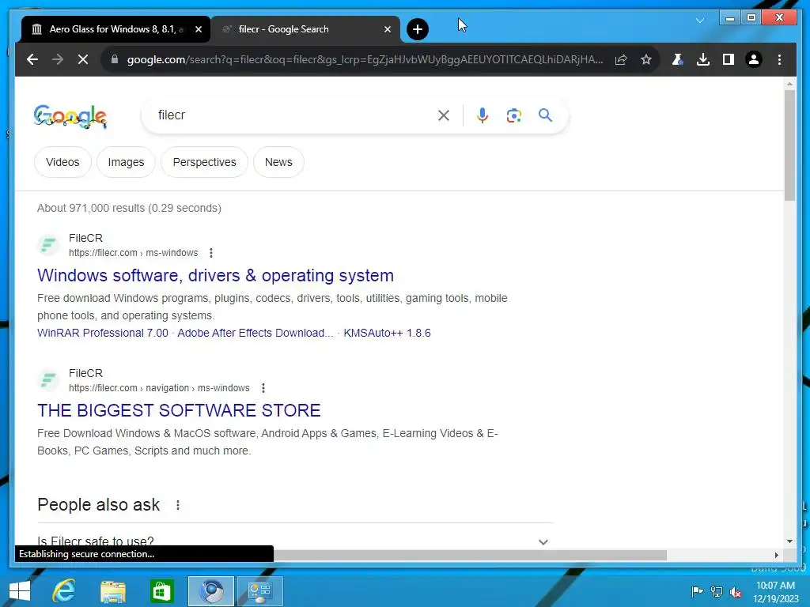810x607 pixels.
Task: Select the filecr - Google Search tab
Action: pyautogui.click(x=305, y=29)
